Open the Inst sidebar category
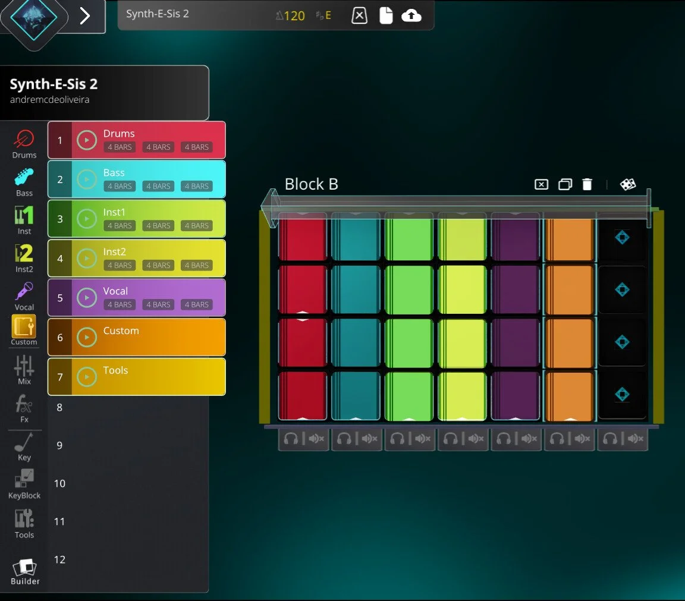The image size is (685, 601). (x=24, y=220)
